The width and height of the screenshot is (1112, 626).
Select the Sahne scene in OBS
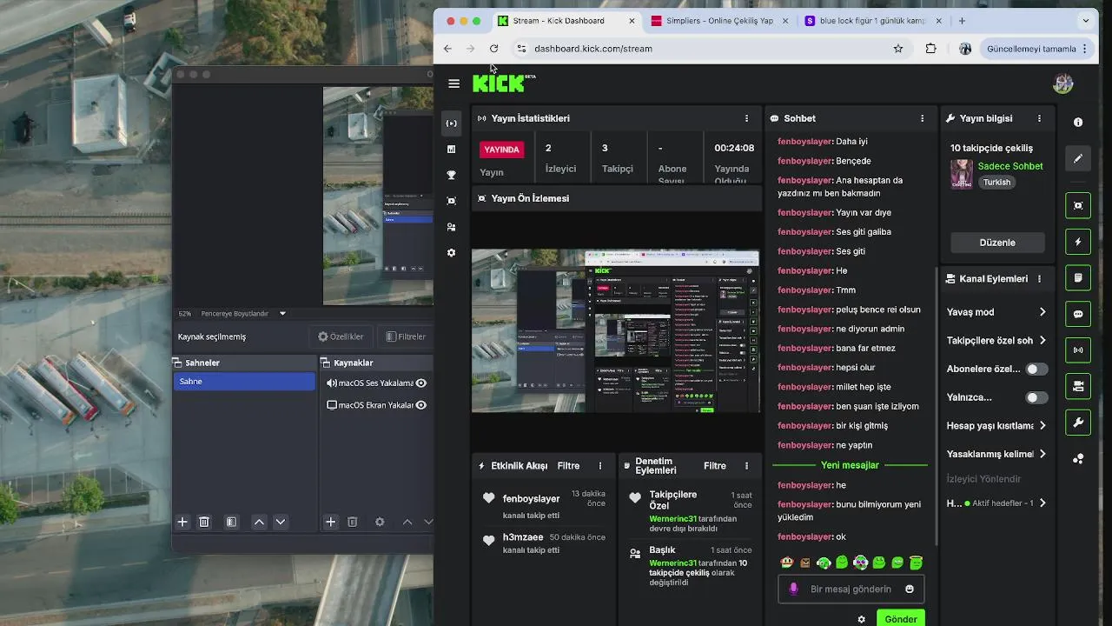pyautogui.click(x=244, y=382)
